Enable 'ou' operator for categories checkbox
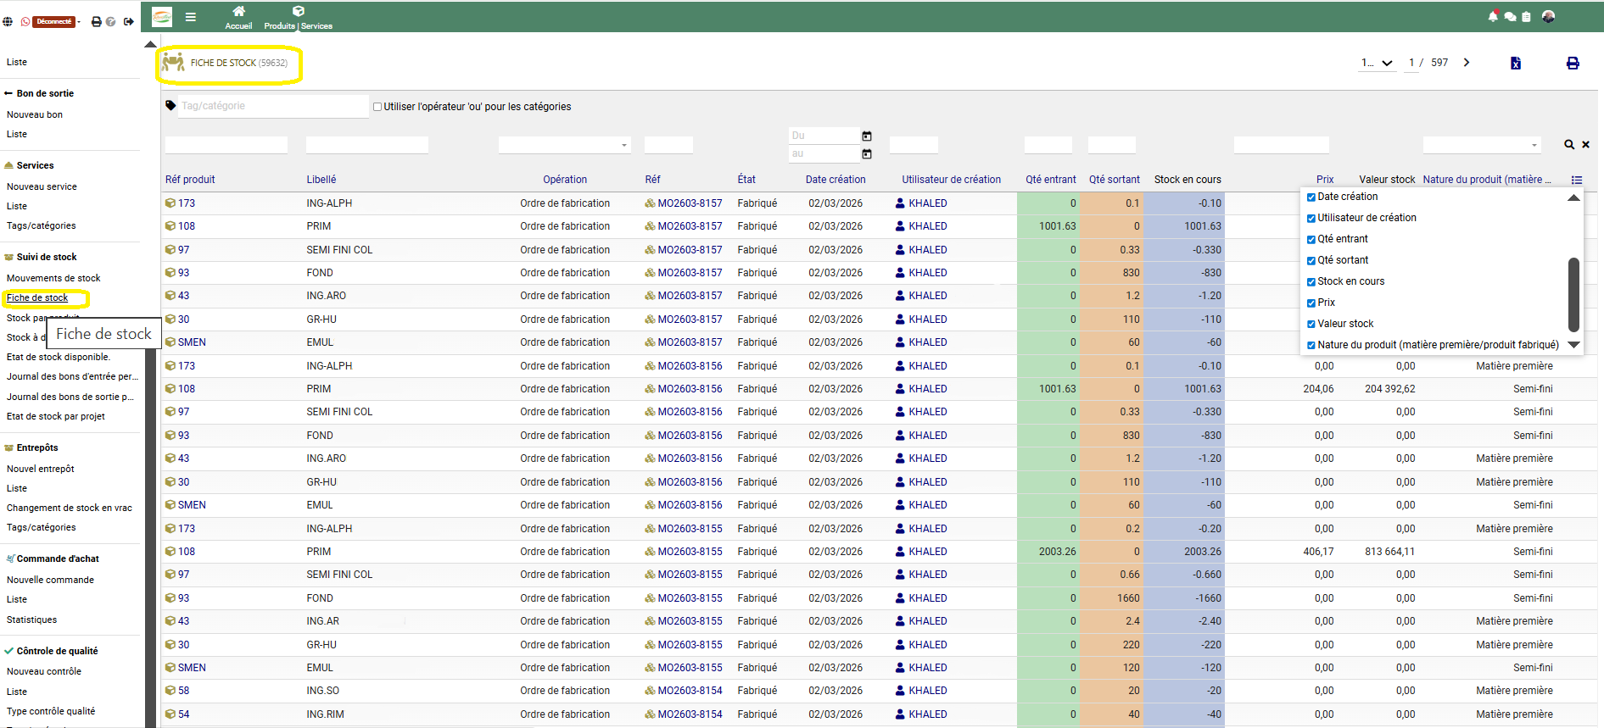 377,107
